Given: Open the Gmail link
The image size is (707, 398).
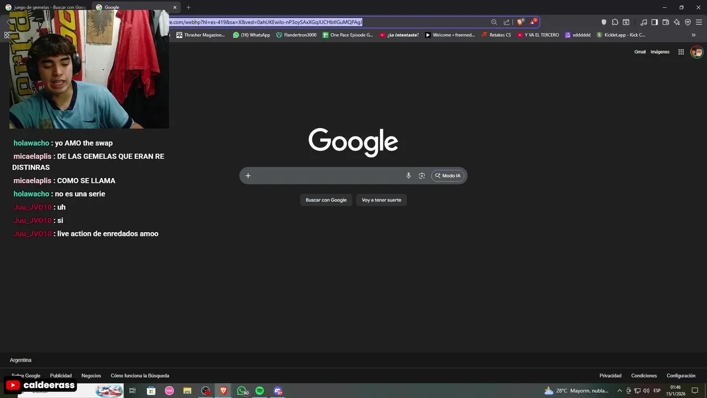Looking at the screenshot, I should click(x=640, y=52).
